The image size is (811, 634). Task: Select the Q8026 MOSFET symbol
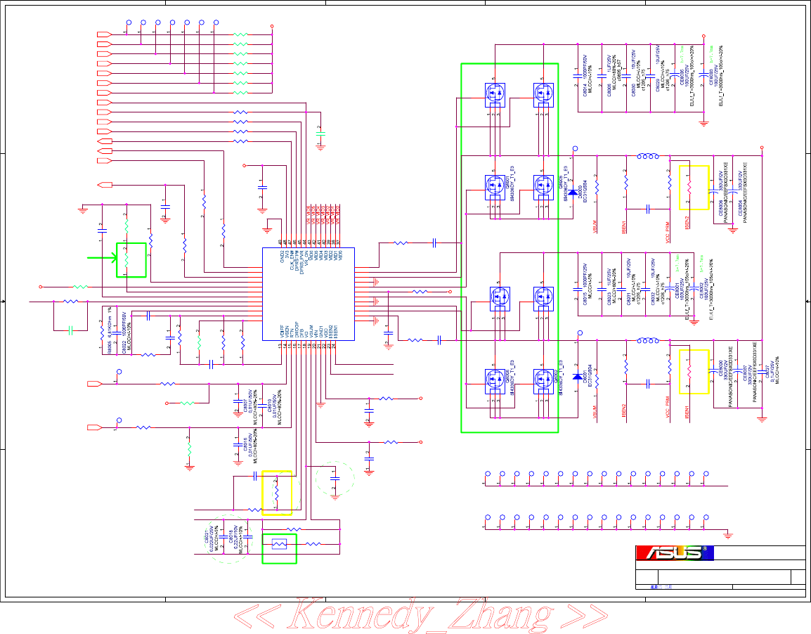[495, 382]
